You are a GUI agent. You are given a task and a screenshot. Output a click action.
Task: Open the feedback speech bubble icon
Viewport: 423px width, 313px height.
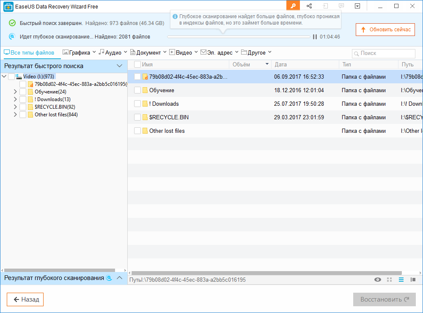point(341,6)
